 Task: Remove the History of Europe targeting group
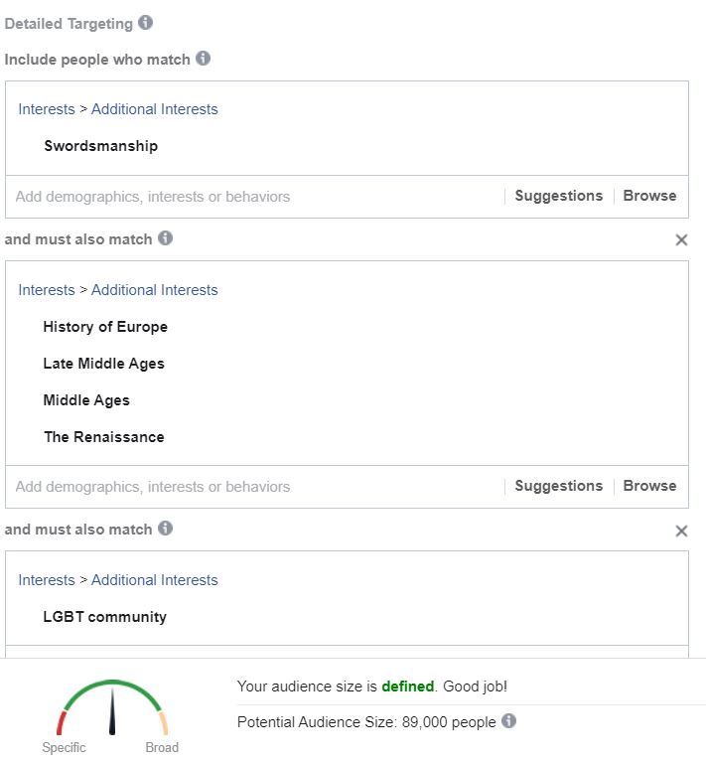tap(681, 239)
